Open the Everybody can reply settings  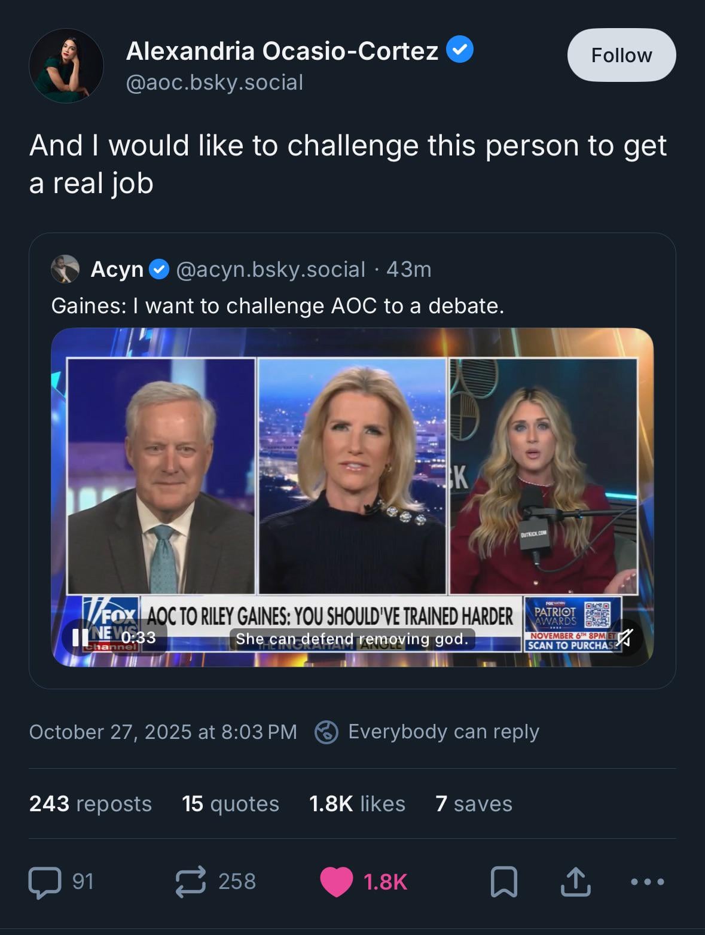pos(443,732)
